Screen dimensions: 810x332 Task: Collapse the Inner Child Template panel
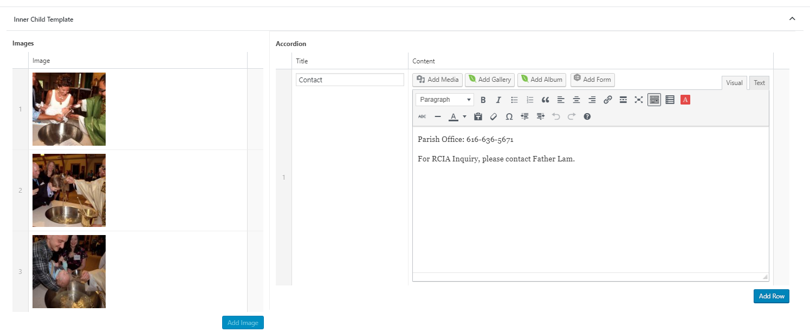(x=792, y=19)
